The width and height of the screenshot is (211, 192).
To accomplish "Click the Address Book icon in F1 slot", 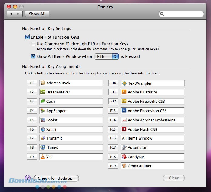I will coord(43,83).
